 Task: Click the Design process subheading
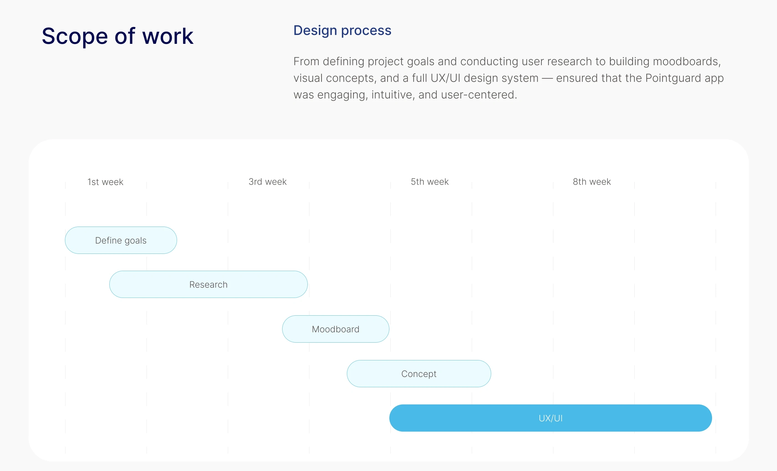tap(342, 30)
